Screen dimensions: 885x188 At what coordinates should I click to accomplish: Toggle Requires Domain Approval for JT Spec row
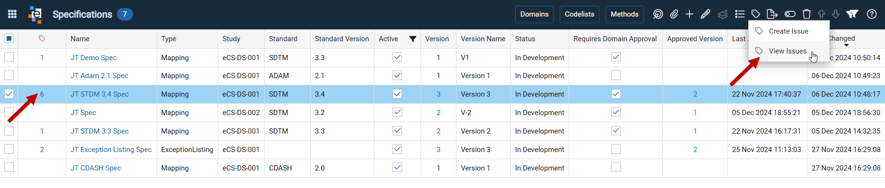[616, 112]
